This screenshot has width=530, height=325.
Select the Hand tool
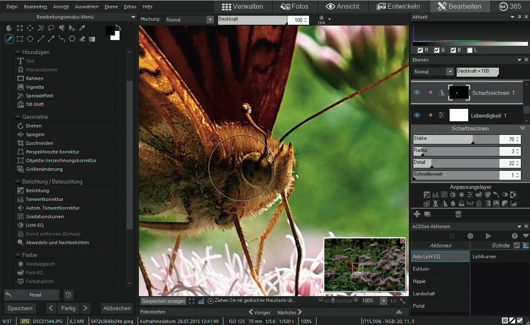tap(9, 28)
